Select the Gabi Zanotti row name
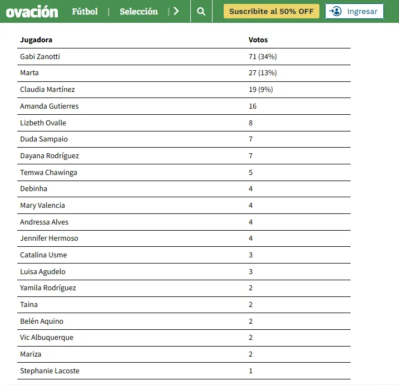Viewport: 399px width, 385px height. coord(40,57)
